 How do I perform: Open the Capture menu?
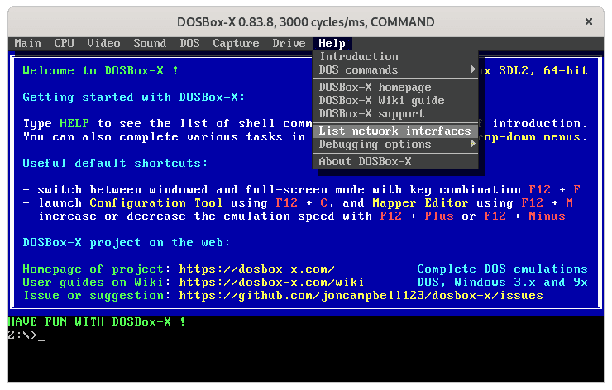coord(236,43)
